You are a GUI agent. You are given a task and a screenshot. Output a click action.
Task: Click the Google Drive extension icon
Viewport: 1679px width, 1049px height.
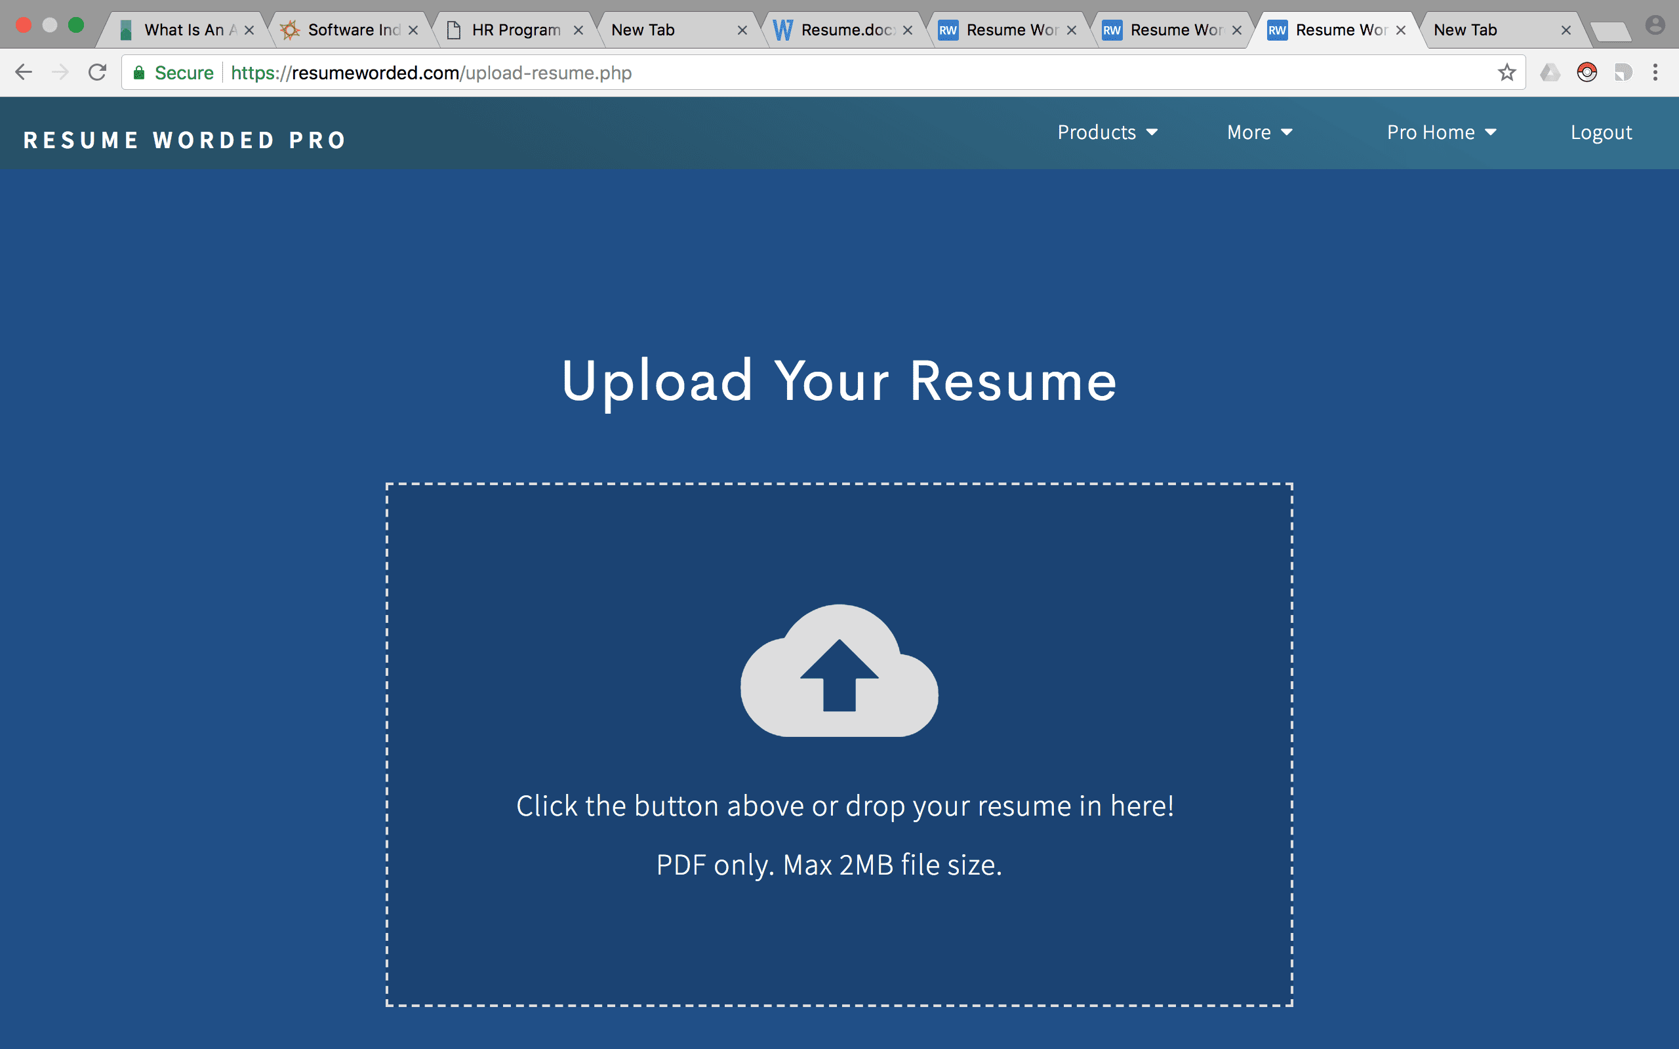tap(1550, 72)
